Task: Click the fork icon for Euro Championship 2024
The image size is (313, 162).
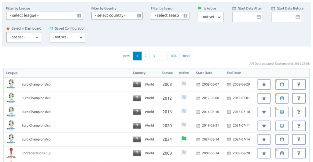Action: [299, 139]
